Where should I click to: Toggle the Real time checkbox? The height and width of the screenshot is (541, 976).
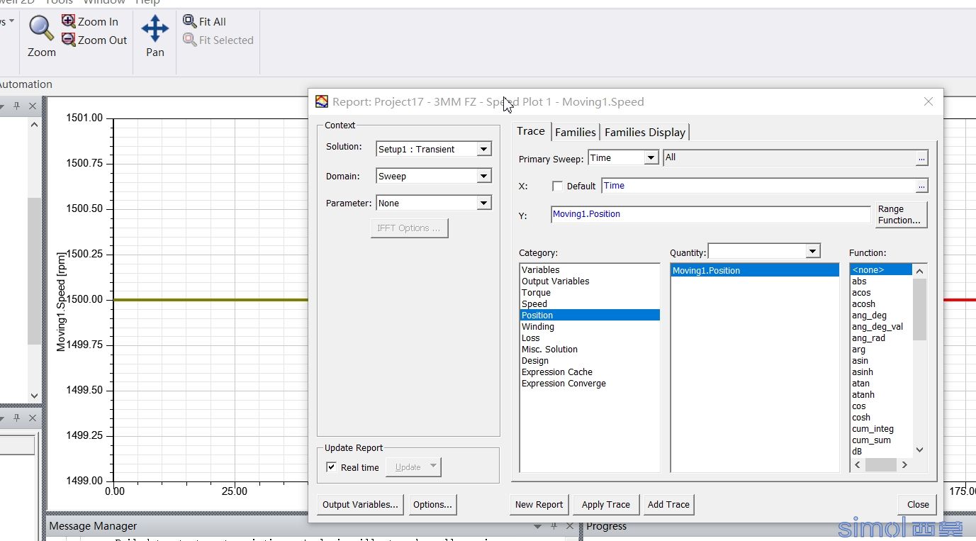(x=331, y=467)
